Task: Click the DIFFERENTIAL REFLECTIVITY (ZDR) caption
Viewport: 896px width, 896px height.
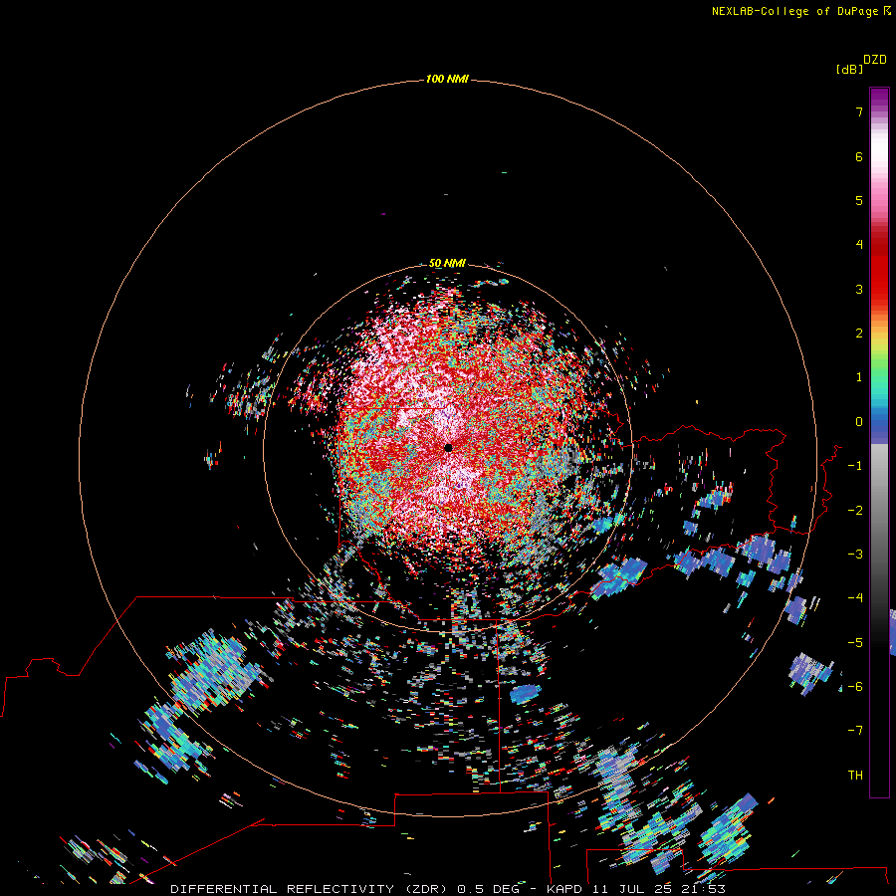Action: (x=312, y=889)
